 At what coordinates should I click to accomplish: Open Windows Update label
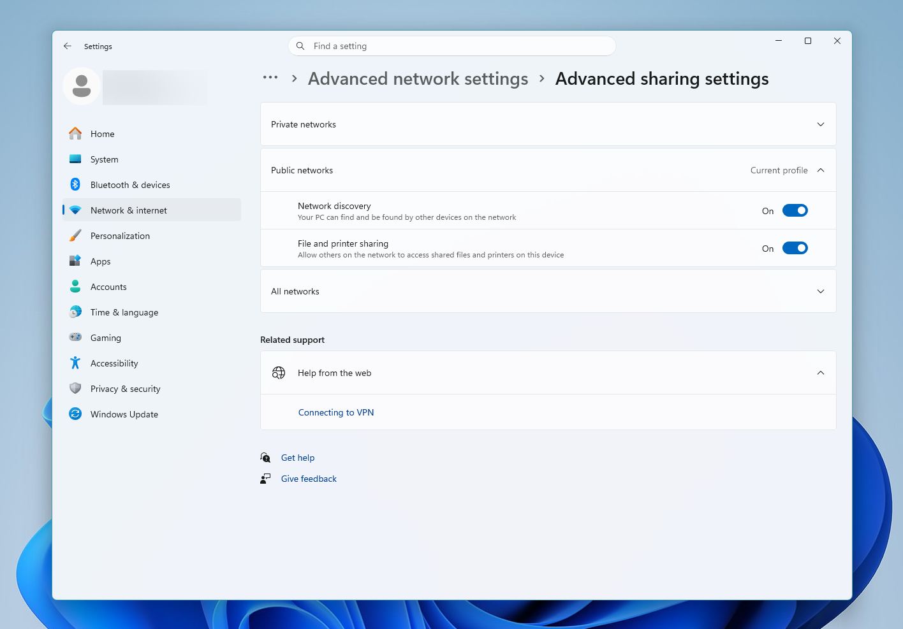pos(124,414)
